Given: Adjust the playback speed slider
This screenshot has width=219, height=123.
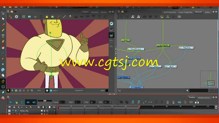Looking at the screenshot, I should point(45,101).
